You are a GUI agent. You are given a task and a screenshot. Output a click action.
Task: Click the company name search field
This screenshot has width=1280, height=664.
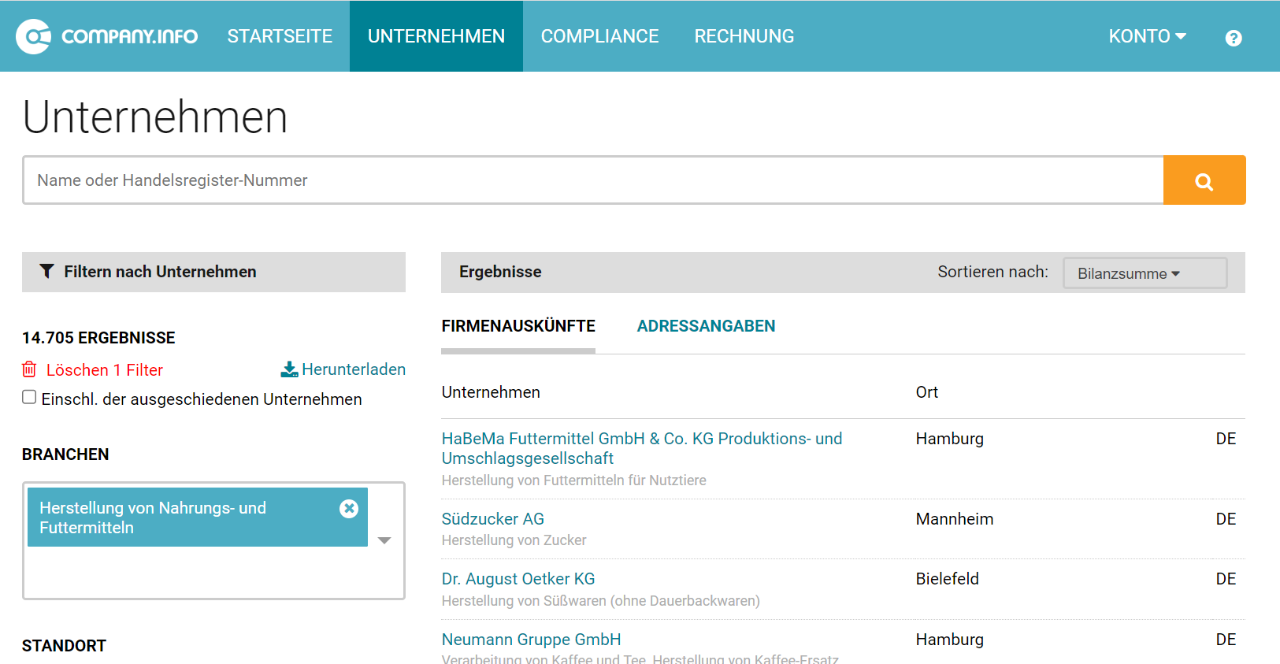[x=592, y=180]
